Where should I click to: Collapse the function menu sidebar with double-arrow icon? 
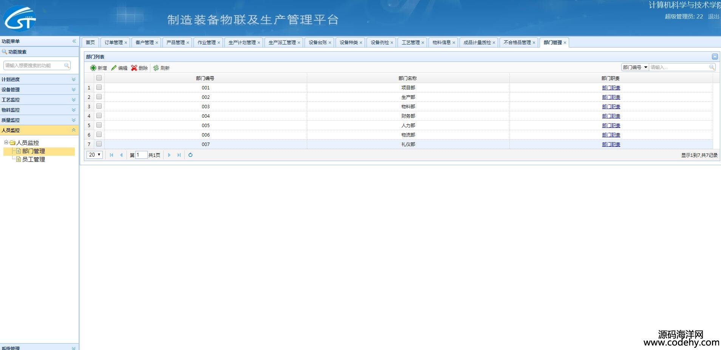[x=74, y=41]
